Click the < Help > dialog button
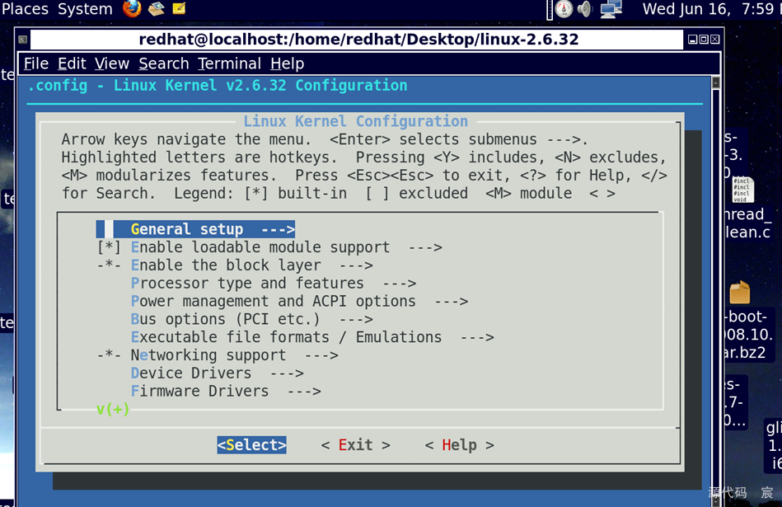The image size is (782, 507). point(459,444)
